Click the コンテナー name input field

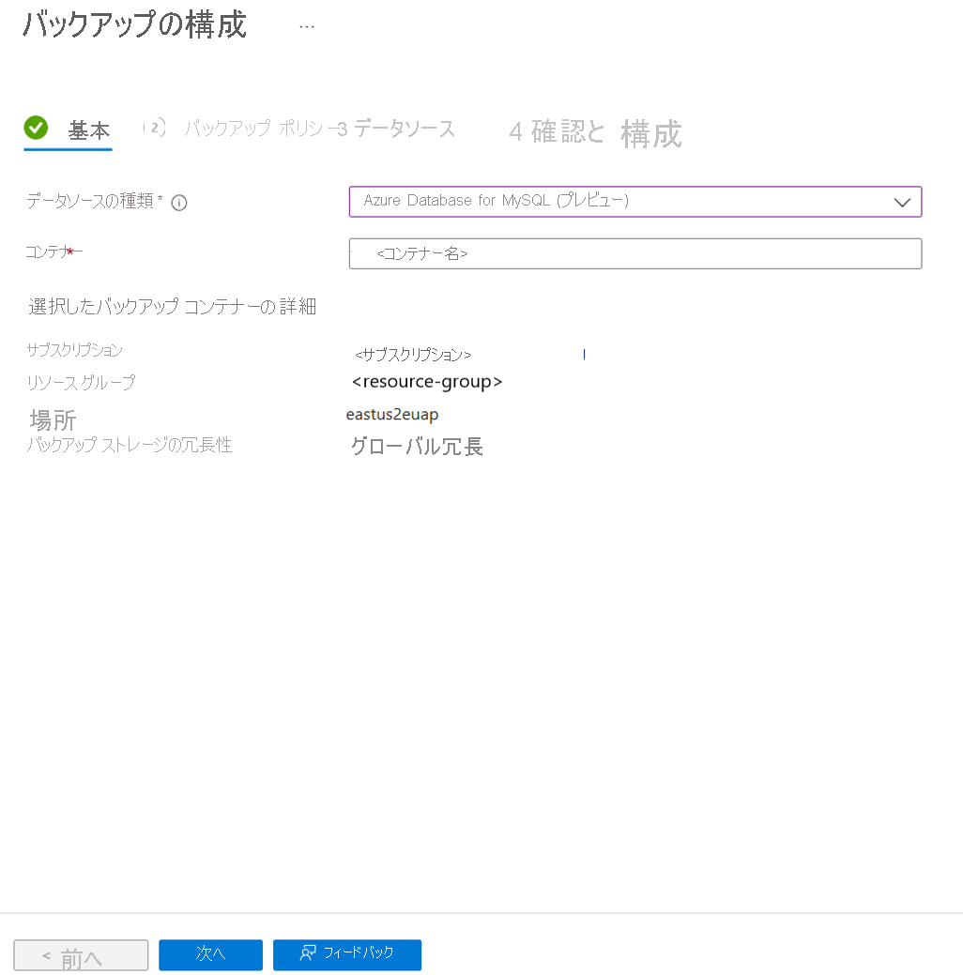[x=635, y=253]
